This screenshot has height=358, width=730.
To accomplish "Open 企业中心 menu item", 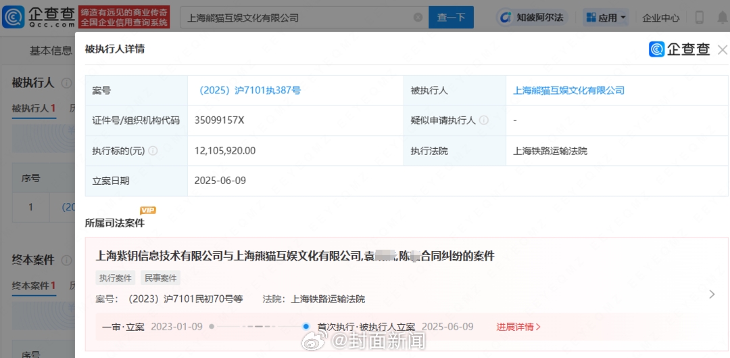I will click(660, 18).
